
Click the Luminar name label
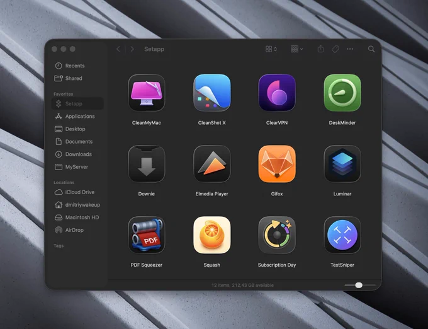(342, 193)
